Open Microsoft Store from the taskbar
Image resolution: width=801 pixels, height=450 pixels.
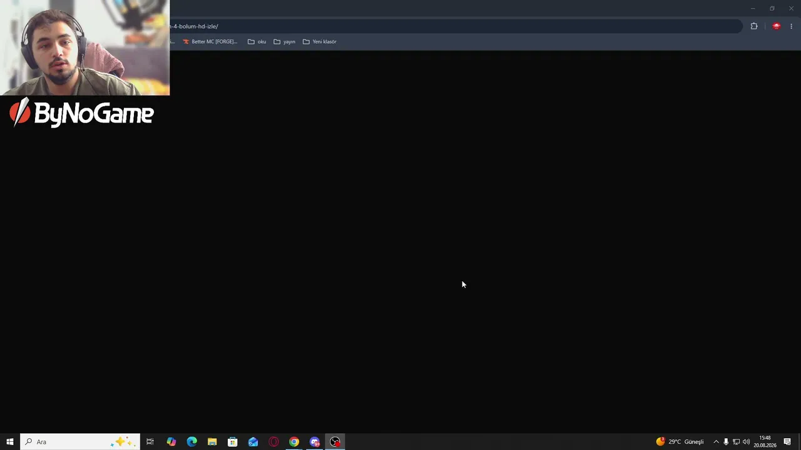233,442
